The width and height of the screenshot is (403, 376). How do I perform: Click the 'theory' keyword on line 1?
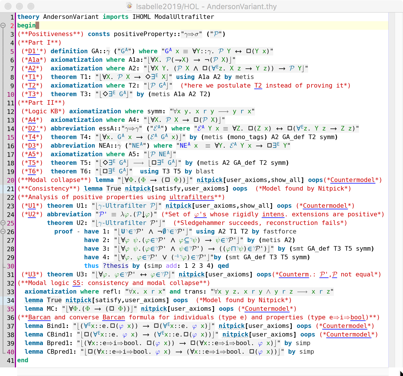(x=28, y=17)
